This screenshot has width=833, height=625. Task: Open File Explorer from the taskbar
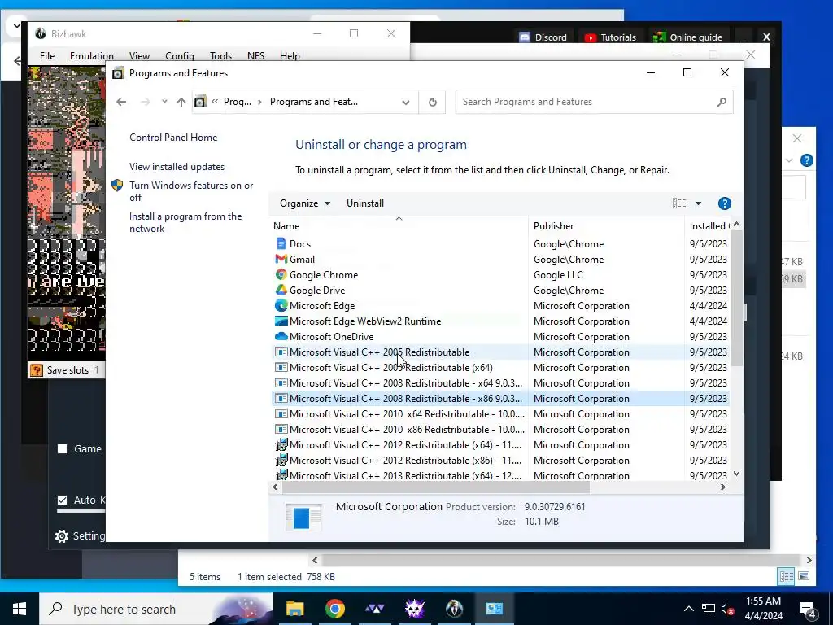click(x=294, y=609)
